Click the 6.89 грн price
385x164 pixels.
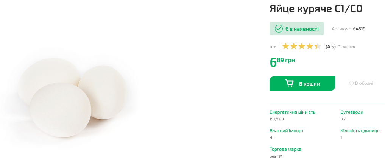click(282, 61)
